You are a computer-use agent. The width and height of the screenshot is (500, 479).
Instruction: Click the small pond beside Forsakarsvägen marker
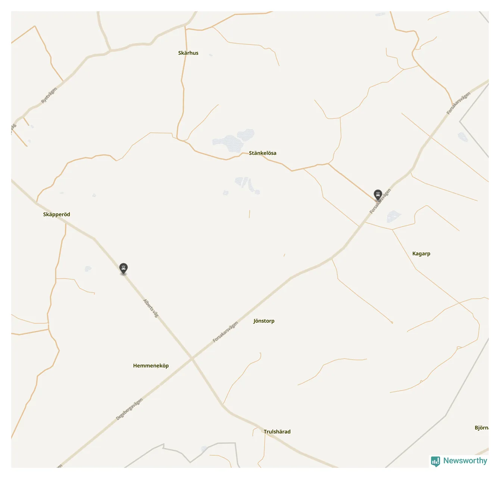(x=394, y=216)
